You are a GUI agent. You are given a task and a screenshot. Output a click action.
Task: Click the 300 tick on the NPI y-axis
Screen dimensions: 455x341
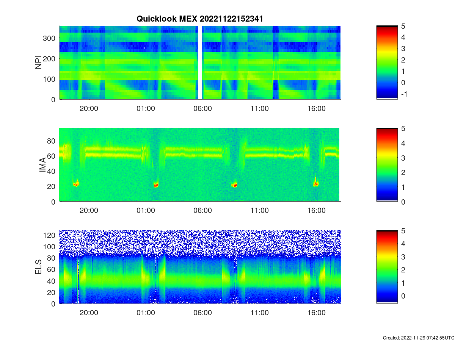pos(50,38)
